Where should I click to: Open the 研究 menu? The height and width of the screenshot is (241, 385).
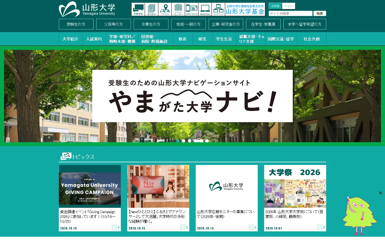202,39
